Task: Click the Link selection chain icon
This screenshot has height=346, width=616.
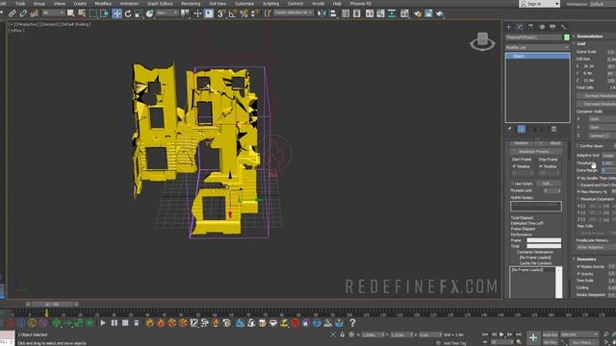Action: pyautogui.click(x=13, y=13)
